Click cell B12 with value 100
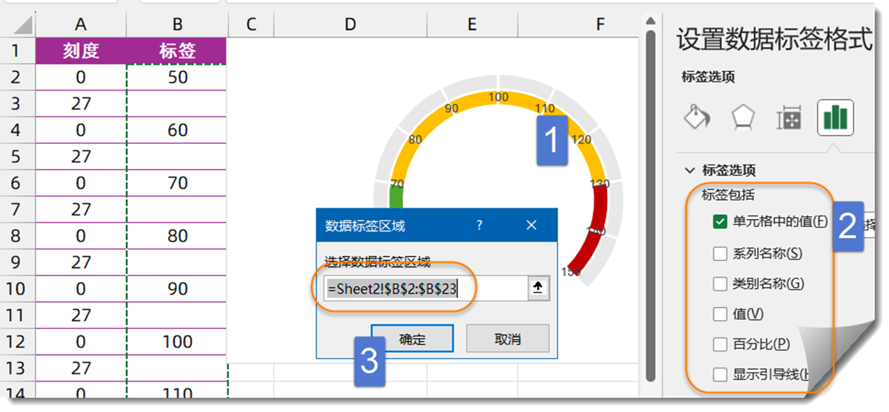Screen dimensions: 889x412 [177, 342]
